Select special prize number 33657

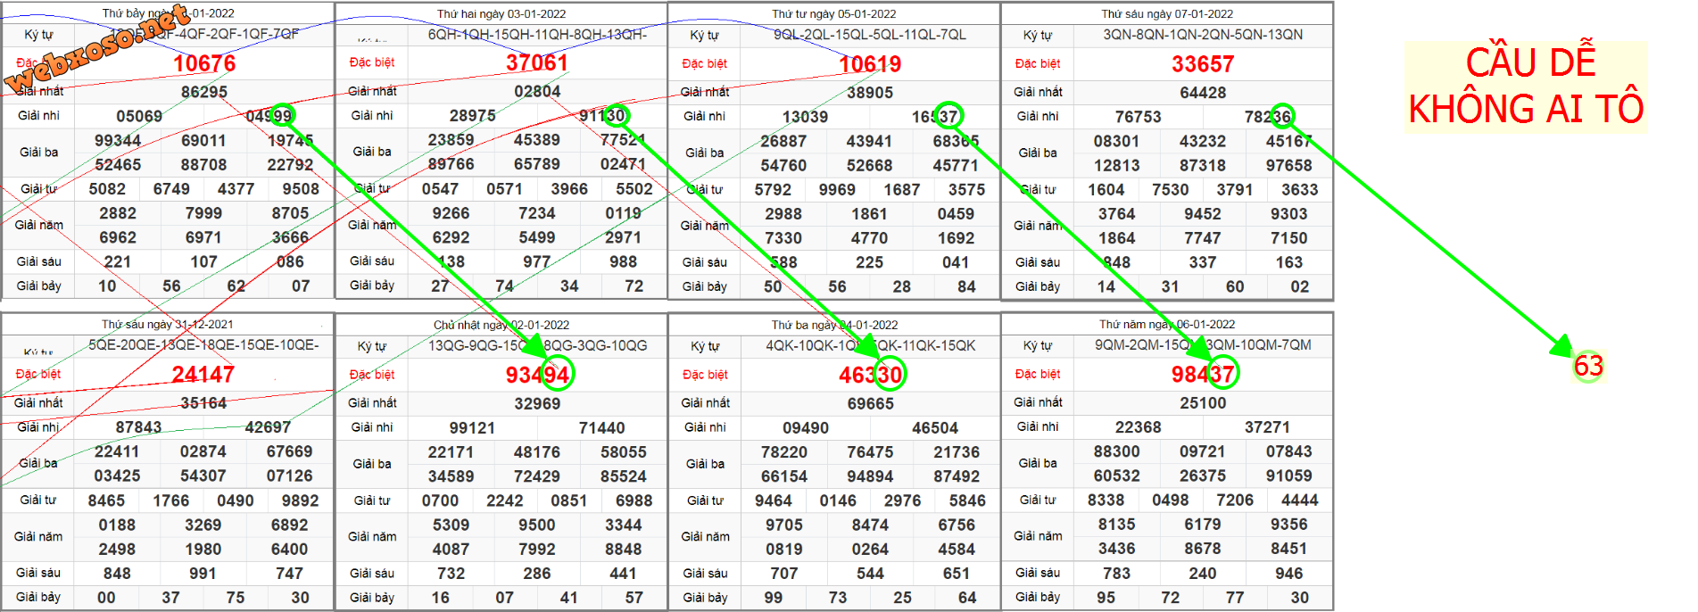point(1203,64)
